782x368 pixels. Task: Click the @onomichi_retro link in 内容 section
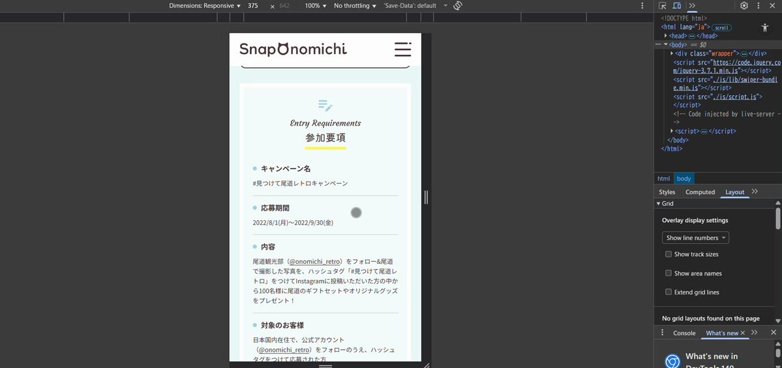pos(315,261)
